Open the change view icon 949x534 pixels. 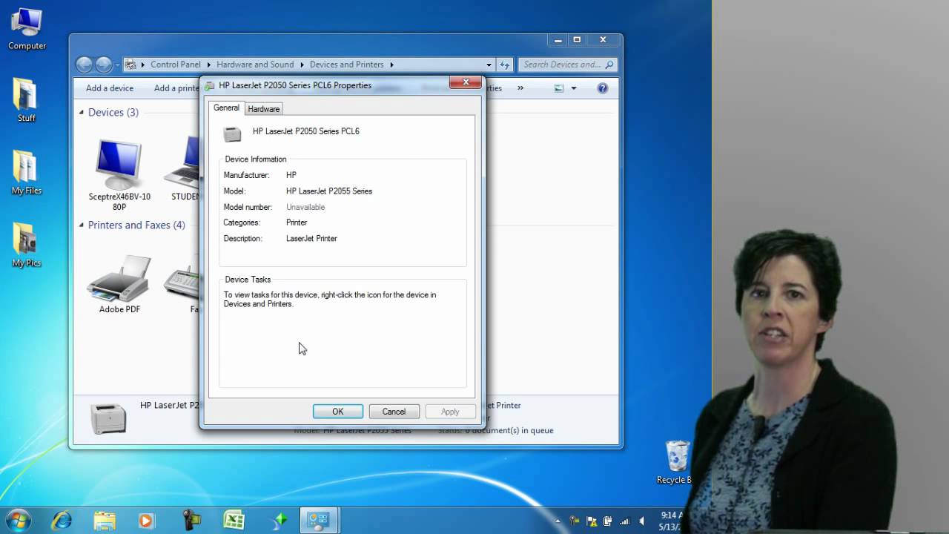tap(559, 88)
